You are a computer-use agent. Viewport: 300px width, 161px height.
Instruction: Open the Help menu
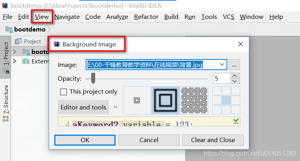pyautogui.click(x=276, y=17)
